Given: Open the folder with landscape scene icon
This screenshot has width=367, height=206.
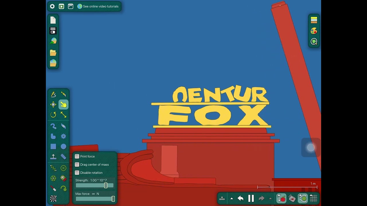Looking at the screenshot, I should [53, 63].
